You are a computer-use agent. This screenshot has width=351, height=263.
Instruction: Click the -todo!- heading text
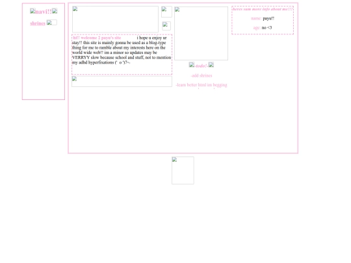point(201,66)
